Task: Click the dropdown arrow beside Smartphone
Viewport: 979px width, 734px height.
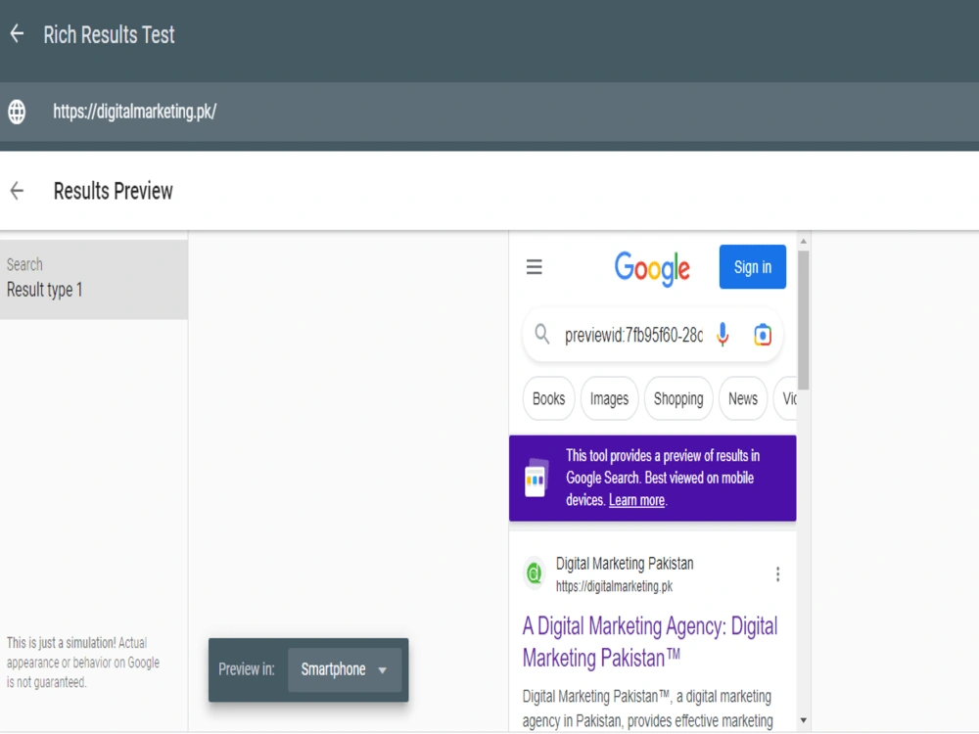Action: [x=382, y=670]
